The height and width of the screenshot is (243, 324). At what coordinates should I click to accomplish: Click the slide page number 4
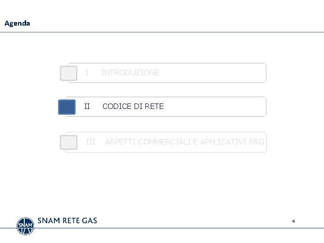[x=293, y=221]
